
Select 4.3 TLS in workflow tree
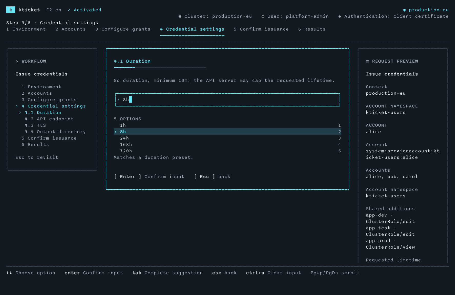(35, 125)
